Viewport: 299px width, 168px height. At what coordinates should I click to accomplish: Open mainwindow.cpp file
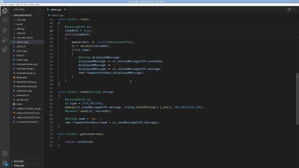pos(27,64)
